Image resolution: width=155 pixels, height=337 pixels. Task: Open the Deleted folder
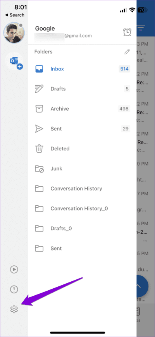click(x=60, y=148)
